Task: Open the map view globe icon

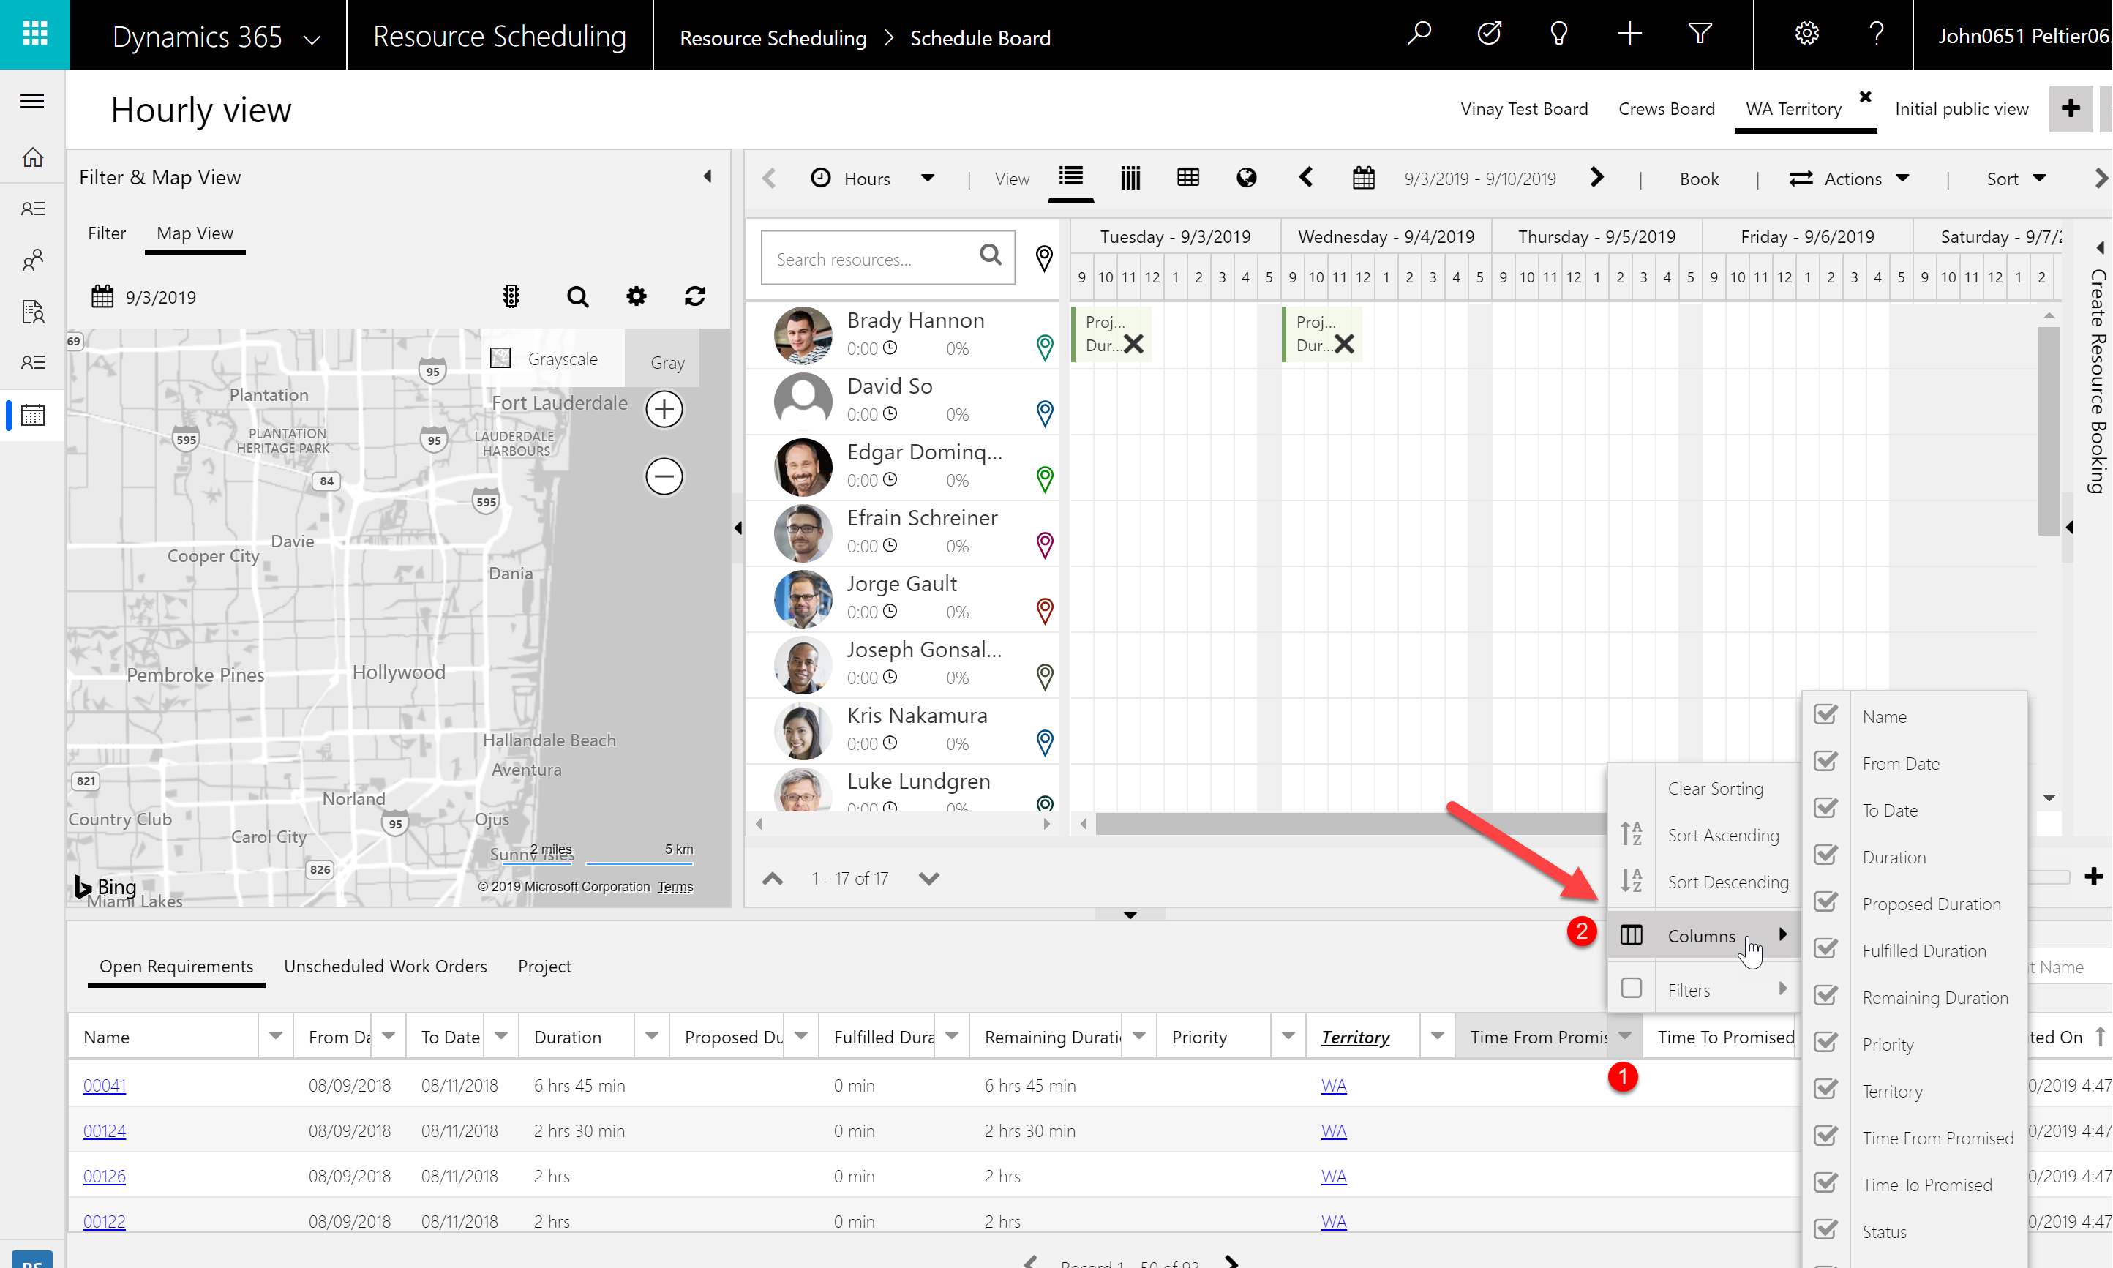Action: tap(1247, 178)
